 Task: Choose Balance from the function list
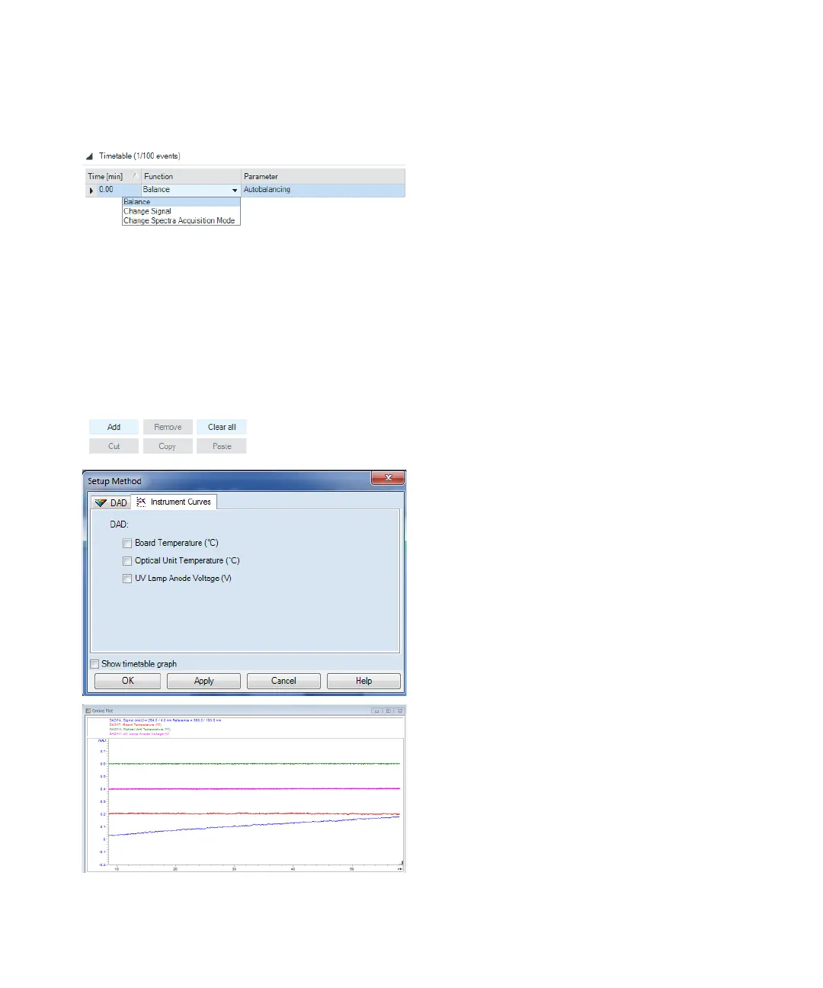pos(181,202)
